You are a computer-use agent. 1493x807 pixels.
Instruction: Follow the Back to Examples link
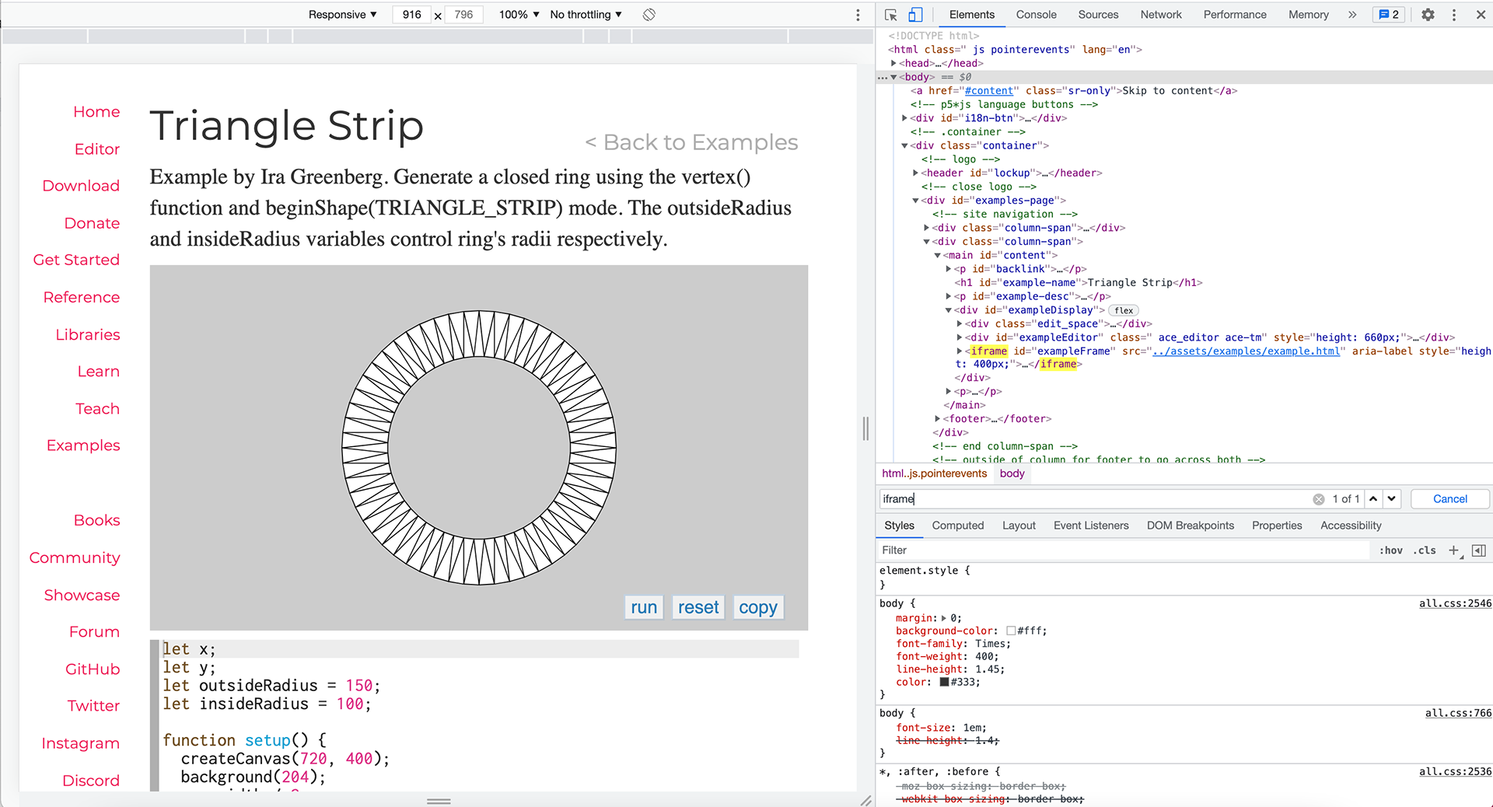pos(691,142)
